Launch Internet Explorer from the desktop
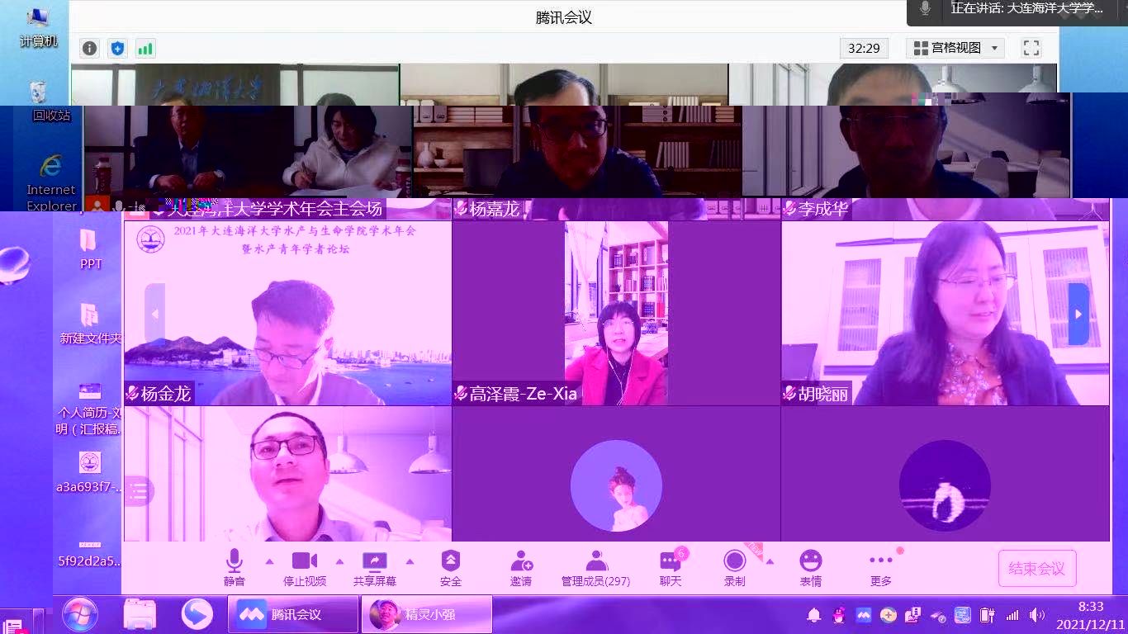This screenshot has width=1128, height=634. [x=51, y=184]
